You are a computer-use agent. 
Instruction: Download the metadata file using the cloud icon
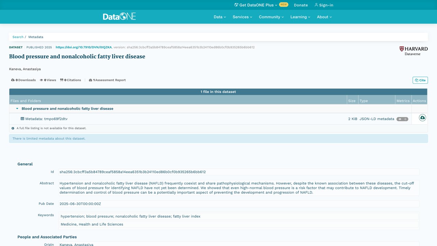click(x=422, y=118)
